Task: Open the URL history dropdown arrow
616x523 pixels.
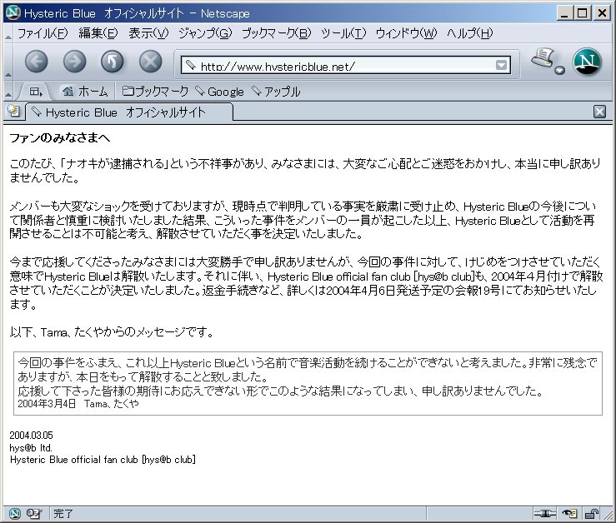Action: pyautogui.click(x=501, y=65)
